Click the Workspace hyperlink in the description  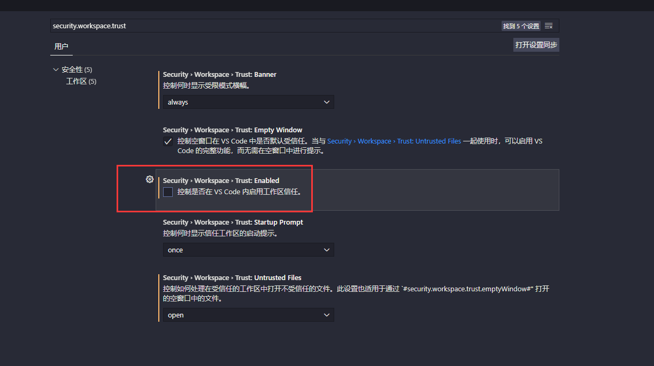pyautogui.click(x=374, y=141)
